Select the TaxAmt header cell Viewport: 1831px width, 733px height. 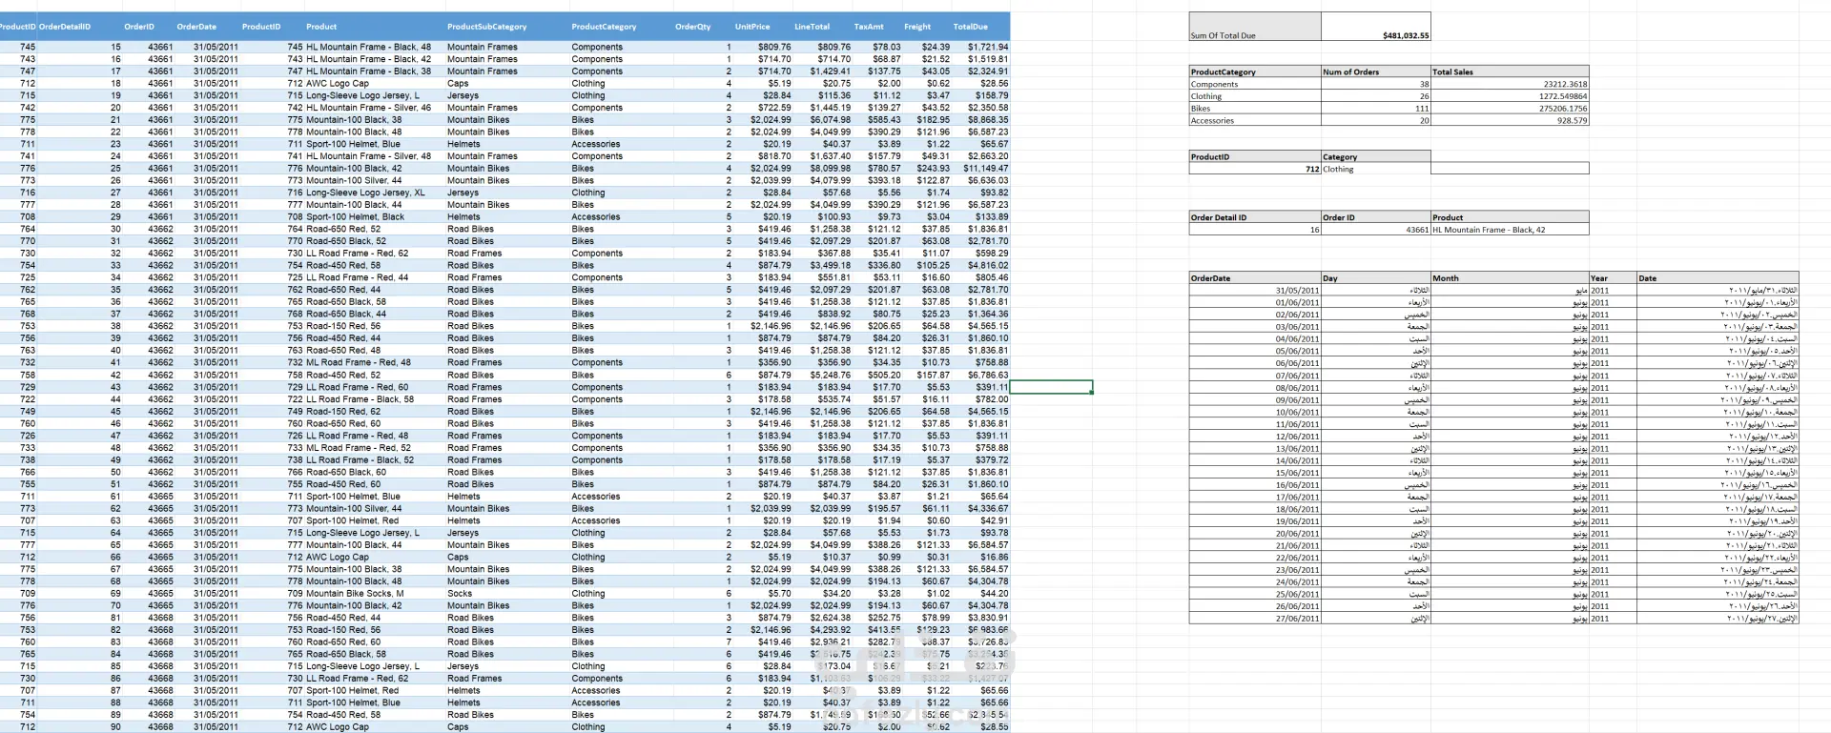(869, 27)
